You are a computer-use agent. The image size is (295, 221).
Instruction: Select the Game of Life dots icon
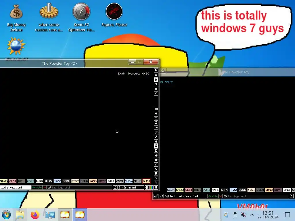[x=156, y=164]
